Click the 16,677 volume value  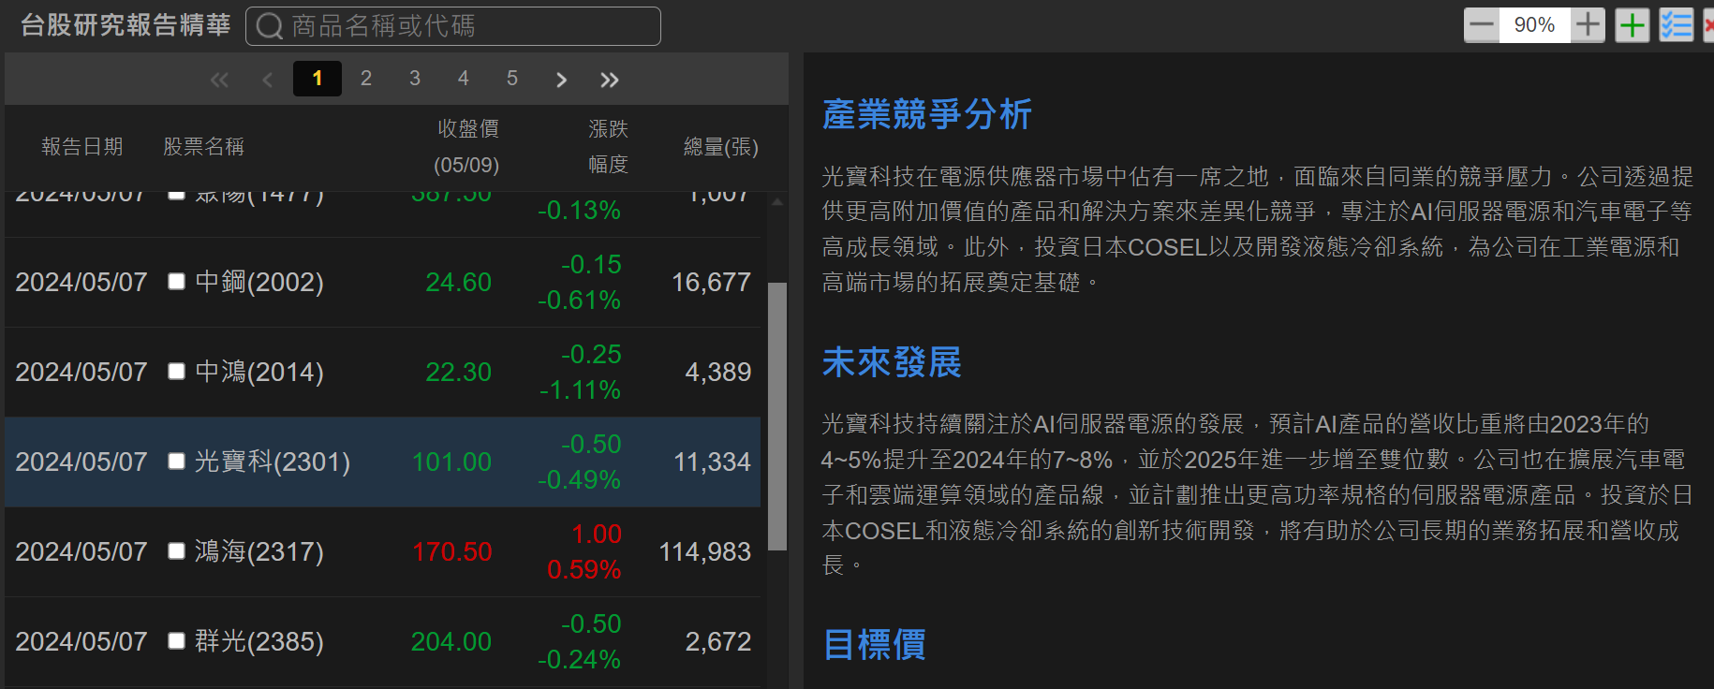click(x=711, y=282)
